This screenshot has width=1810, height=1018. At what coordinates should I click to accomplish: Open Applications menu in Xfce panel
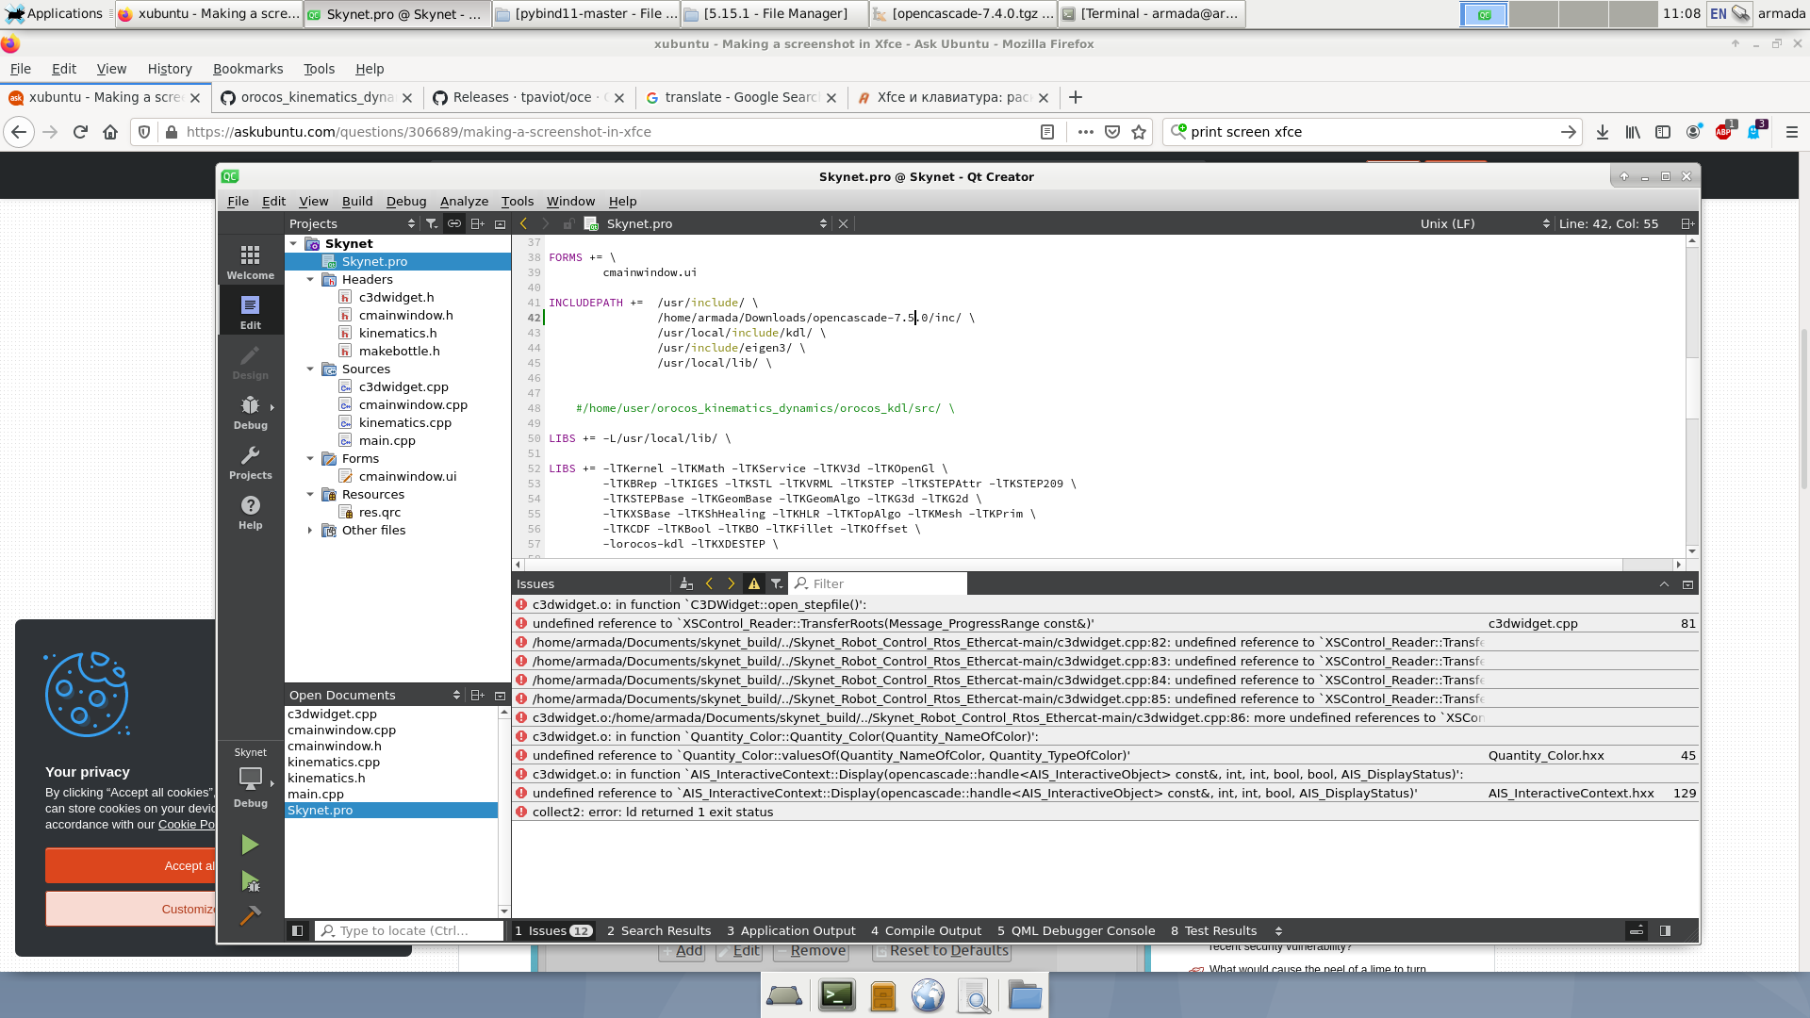55,13
